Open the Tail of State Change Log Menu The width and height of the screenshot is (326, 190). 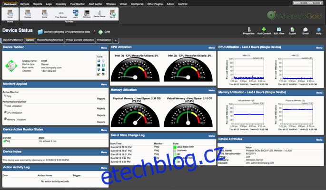click(x=211, y=136)
